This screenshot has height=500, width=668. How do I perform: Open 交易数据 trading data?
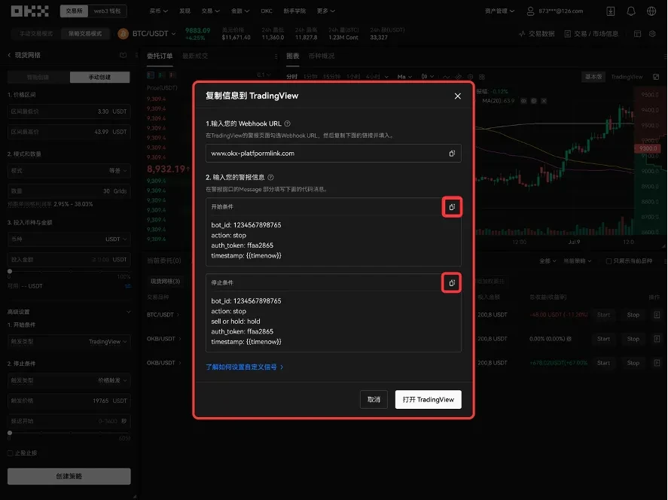536,34
